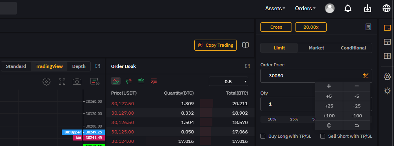Toggle light theme sun icon
The width and height of the screenshot is (394, 146).
[x=387, y=91]
